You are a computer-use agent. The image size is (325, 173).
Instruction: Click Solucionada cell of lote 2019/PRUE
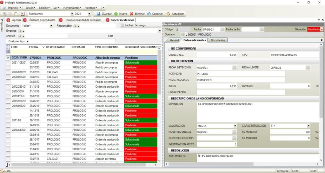tap(141, 96)
